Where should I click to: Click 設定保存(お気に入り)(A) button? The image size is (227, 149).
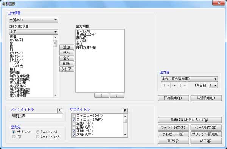point(190,120)
